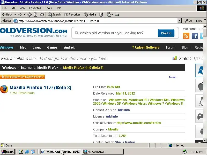Open the official website mozilla.com/firefox link

pos(139,123)
